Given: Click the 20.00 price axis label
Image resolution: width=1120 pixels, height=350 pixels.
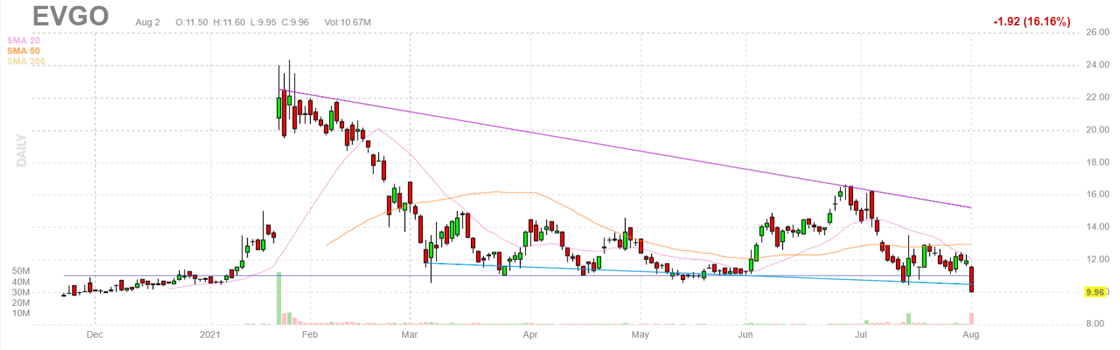Looking at the screenshot, I should pyautogui.click(x=1097, y=129).
